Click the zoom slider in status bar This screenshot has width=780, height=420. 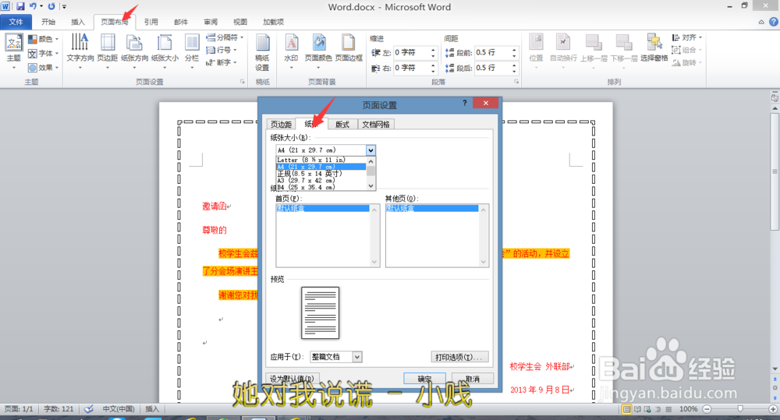coord(740,408)
